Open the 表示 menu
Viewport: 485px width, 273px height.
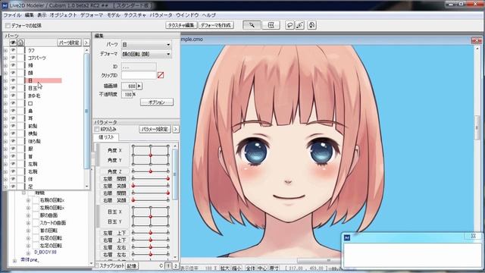coord(42,15)
